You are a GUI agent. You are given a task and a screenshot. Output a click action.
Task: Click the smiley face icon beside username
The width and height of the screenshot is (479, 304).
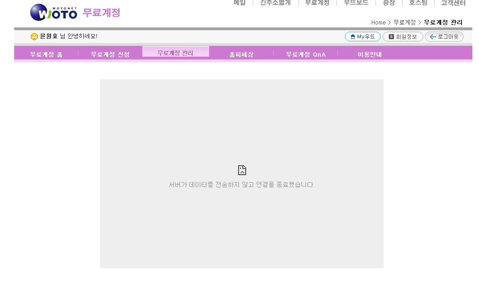pyautogui.click(x=34, y=37)
